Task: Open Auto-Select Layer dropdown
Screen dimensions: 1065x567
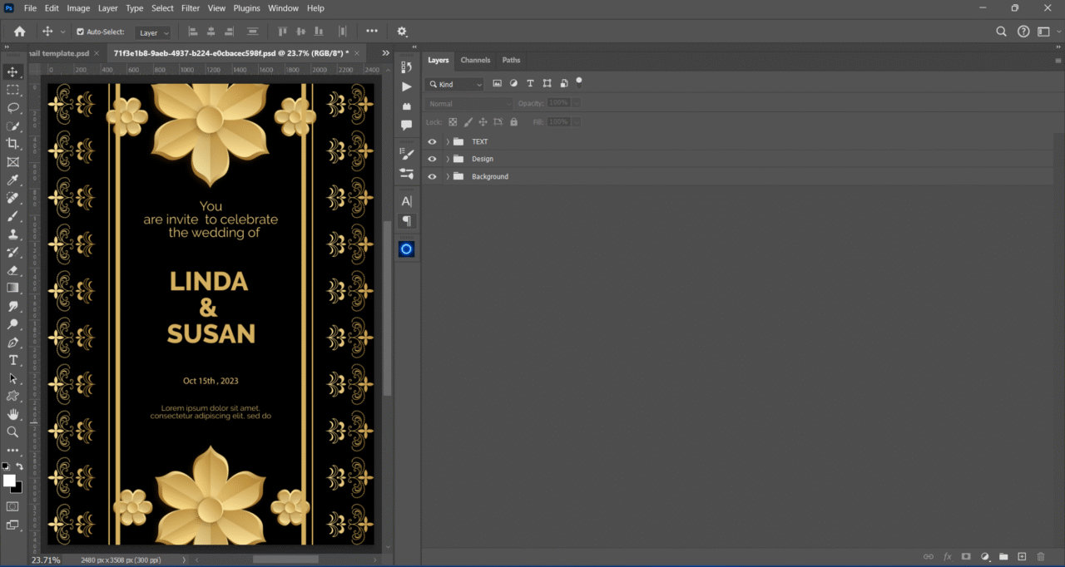Action: 153,32
